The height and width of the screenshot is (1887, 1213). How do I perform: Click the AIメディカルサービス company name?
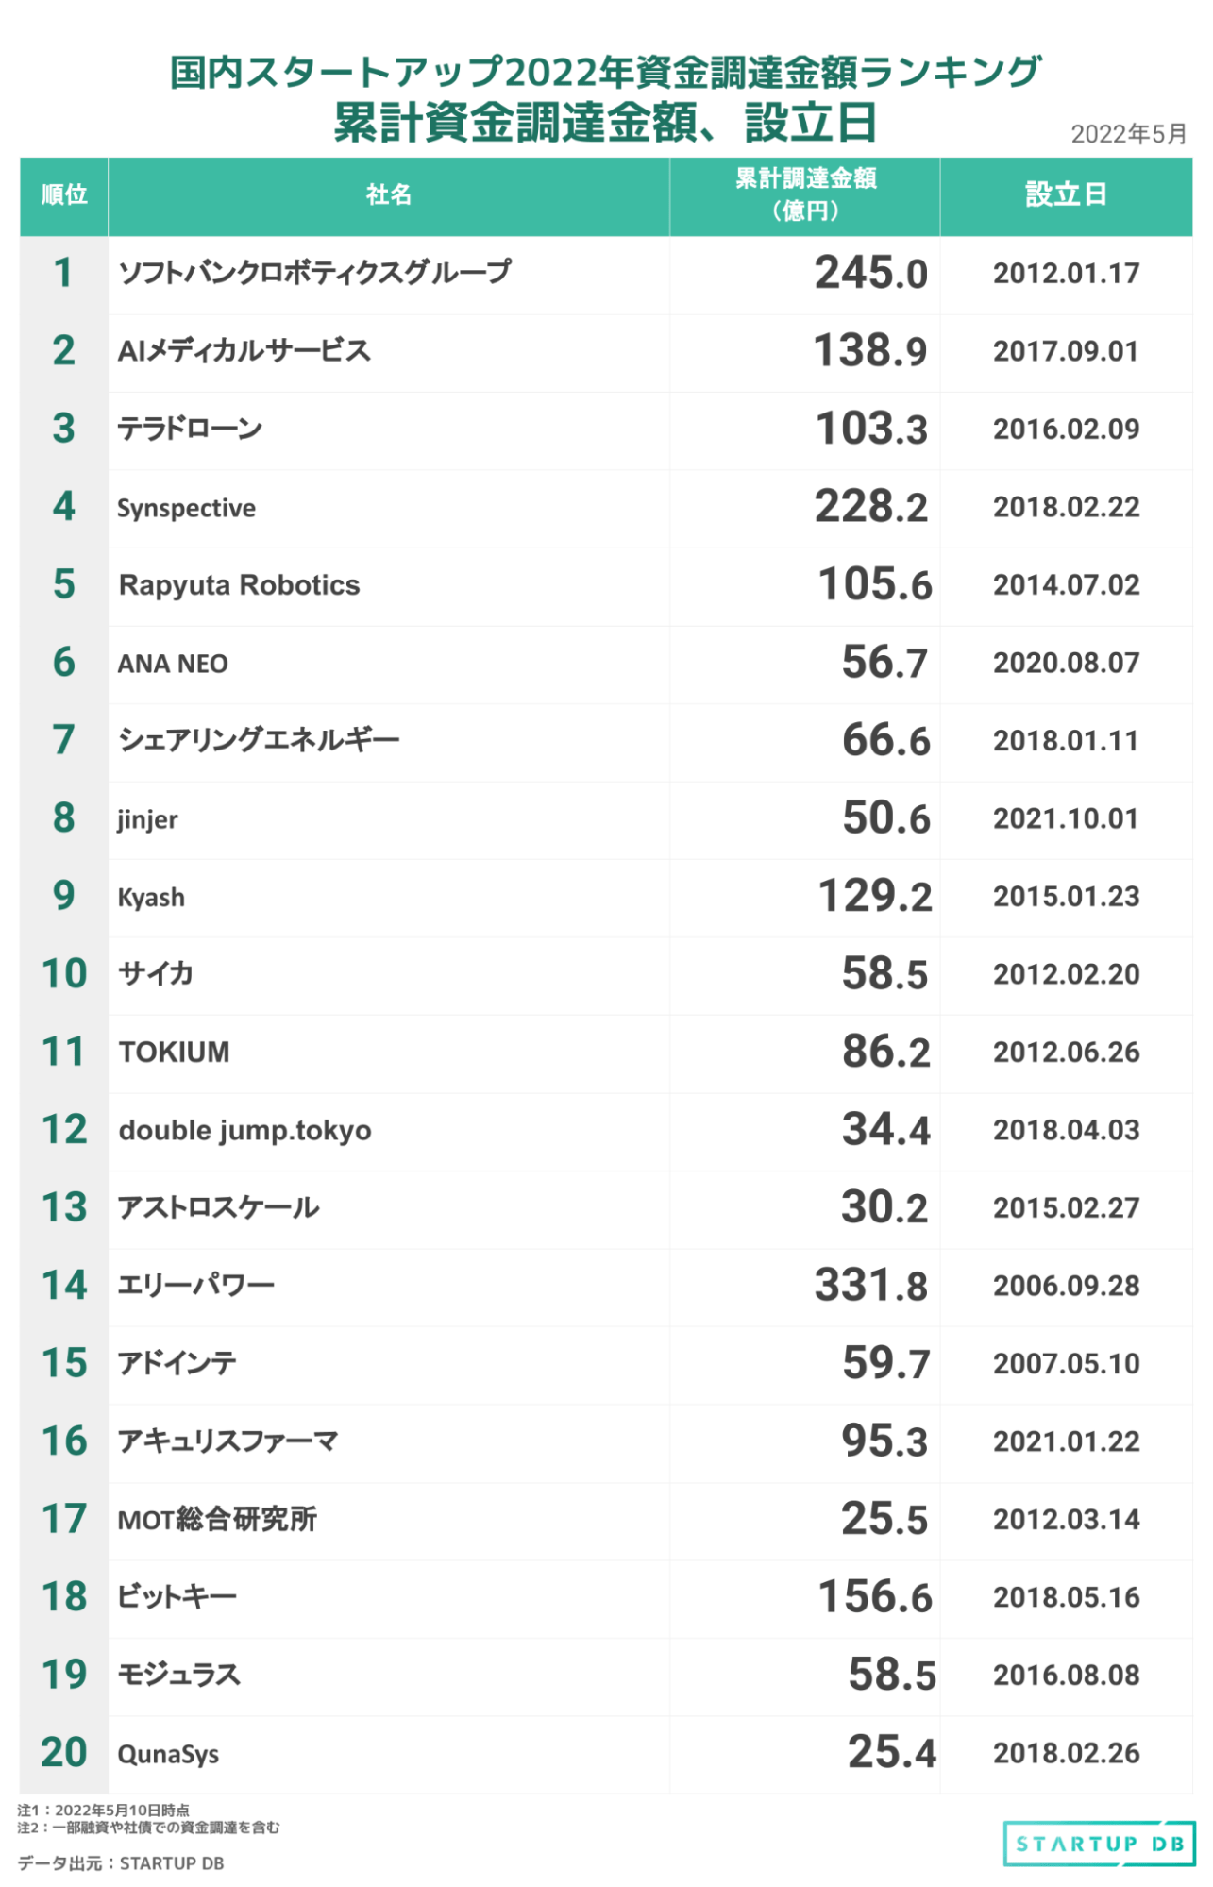(244, 351)
